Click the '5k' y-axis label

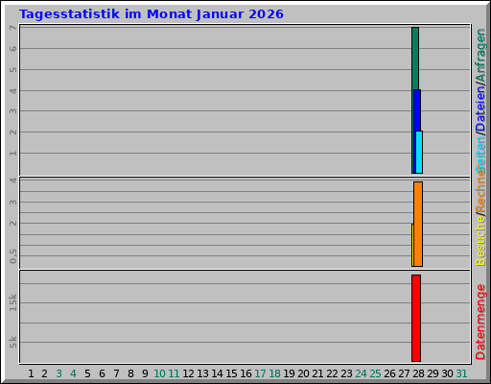coord(12,342)
